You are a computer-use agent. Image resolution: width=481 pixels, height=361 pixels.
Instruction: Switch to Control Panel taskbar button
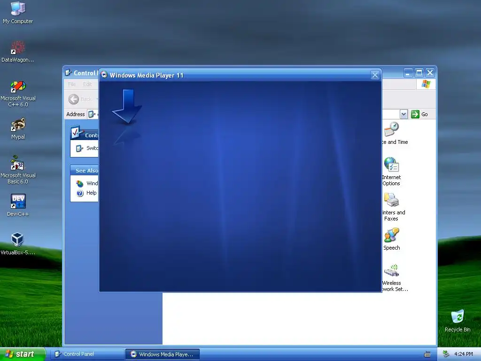click(x=87, y=354)
